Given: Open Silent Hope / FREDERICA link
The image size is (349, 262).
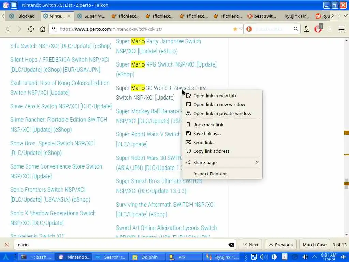Looking at the screenshot, I should coord(60,64).
